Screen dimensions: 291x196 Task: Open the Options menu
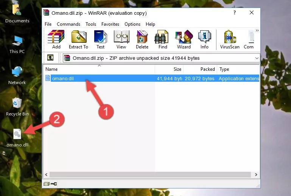click(x=132, y=24)
